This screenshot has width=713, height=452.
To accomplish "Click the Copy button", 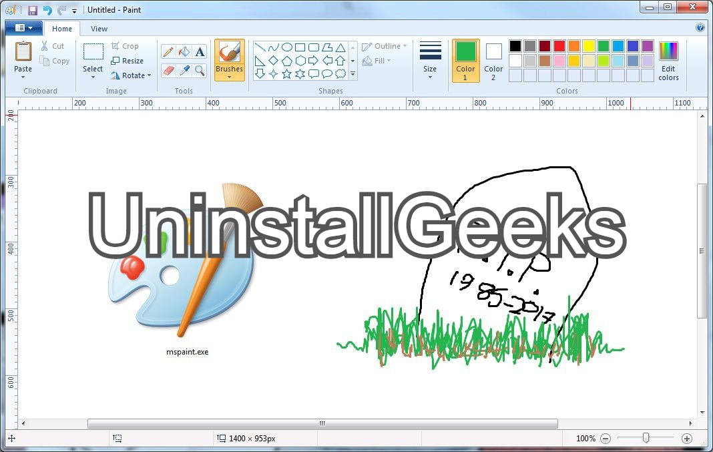I will 55,61.
